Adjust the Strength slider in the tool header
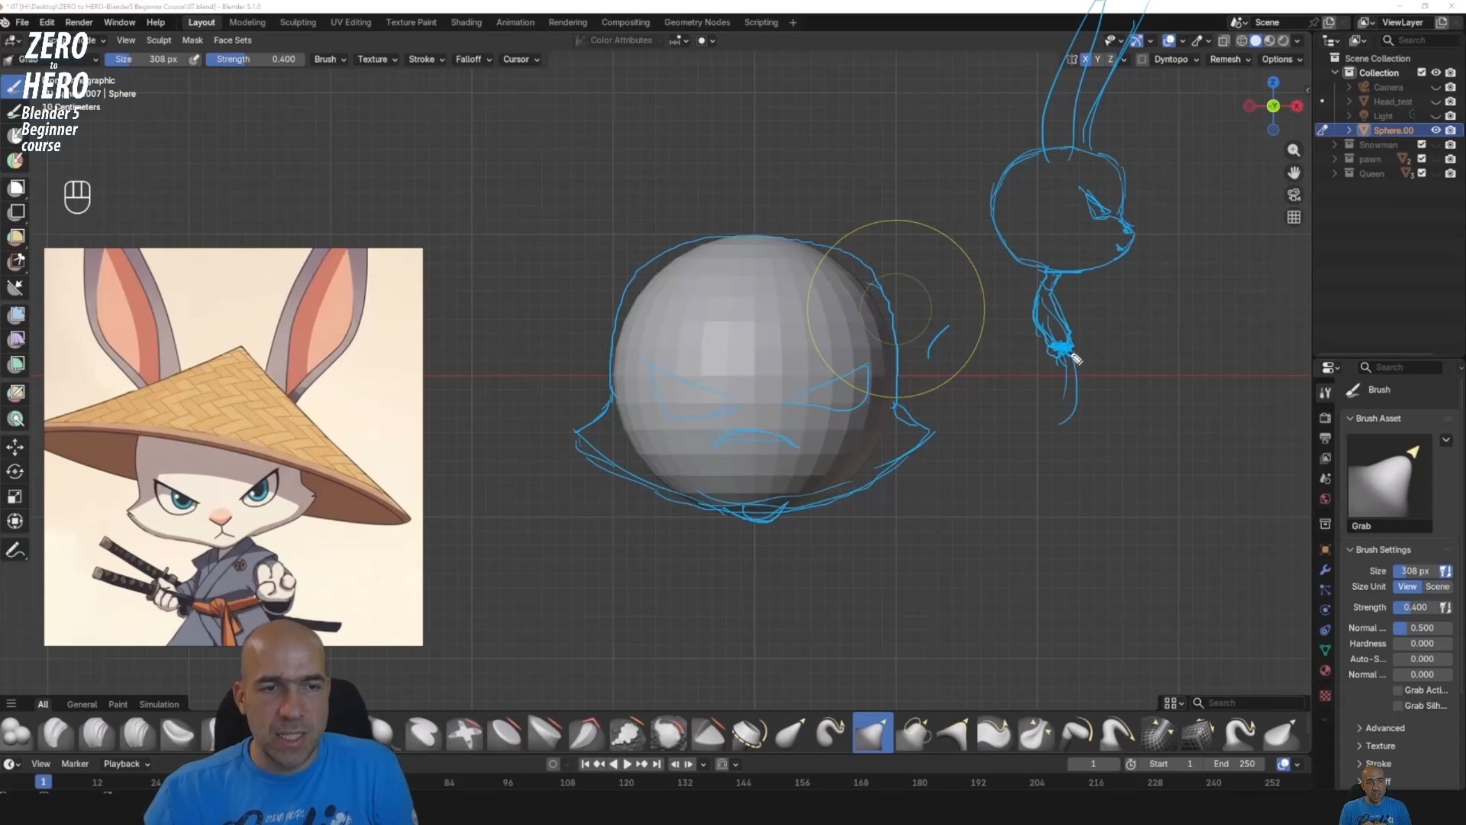Image resolution: width=1466 pixels, height=825 pixels. point(255,59)
